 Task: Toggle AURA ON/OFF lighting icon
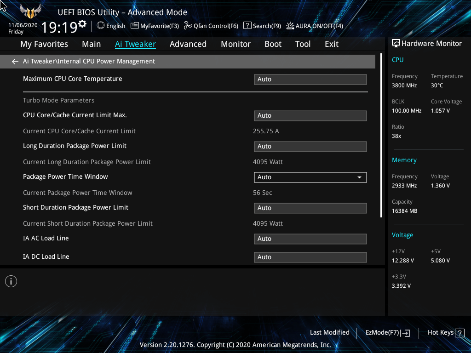tap(290, 26)
